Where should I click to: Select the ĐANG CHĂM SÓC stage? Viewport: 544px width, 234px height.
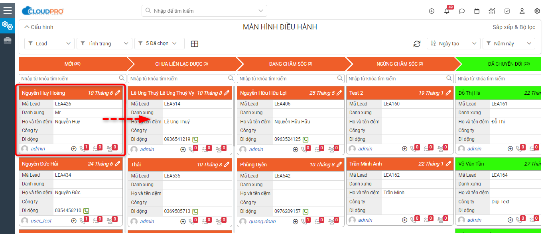[290, 64]
